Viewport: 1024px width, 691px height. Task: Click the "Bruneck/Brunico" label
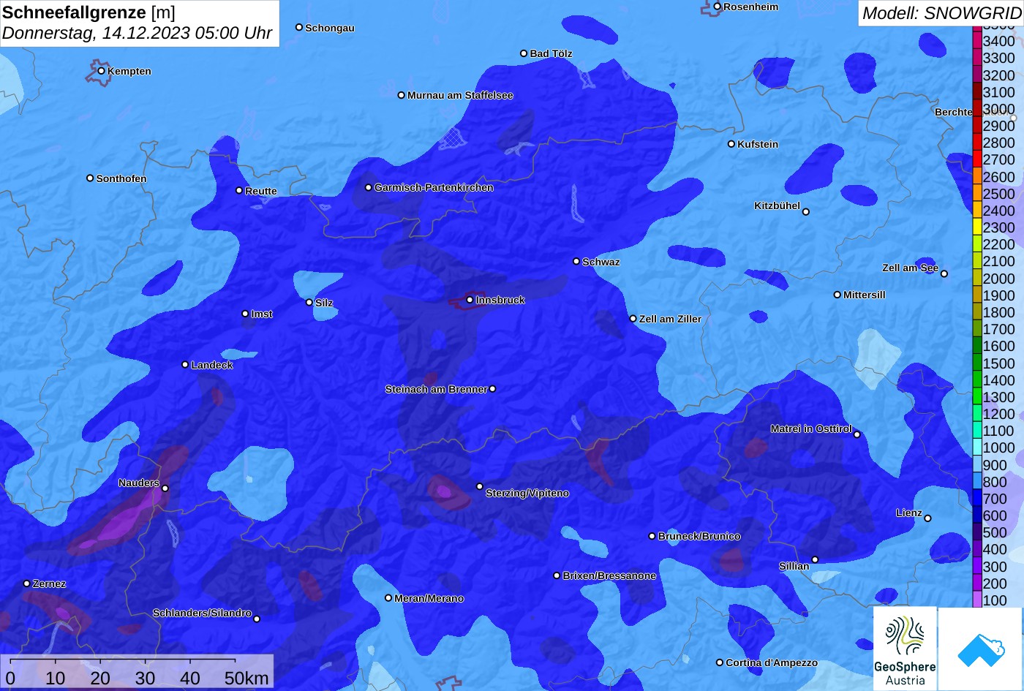click(699, 536)
